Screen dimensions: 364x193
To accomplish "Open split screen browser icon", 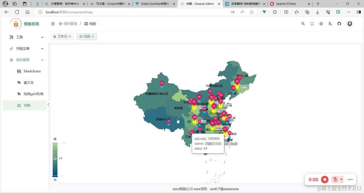I will 286,12.
